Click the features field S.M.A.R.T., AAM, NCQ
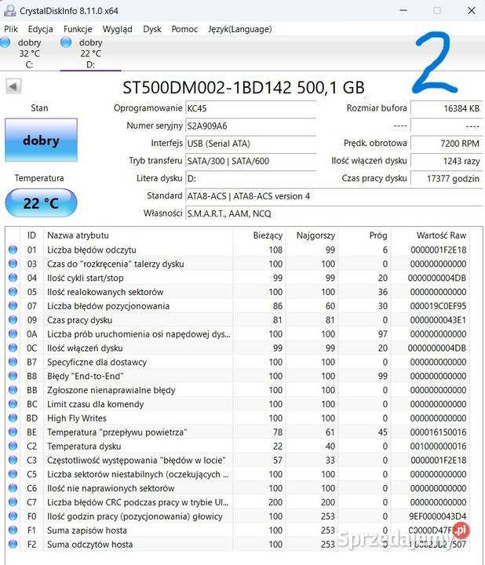This screenshot has width=485, height=565. click(334, 213)
